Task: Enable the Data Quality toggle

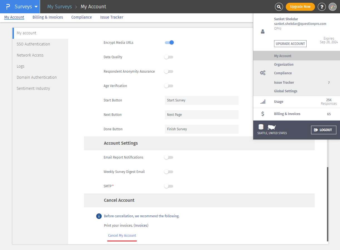Action: pyautogui.click(x=168, y=57)
